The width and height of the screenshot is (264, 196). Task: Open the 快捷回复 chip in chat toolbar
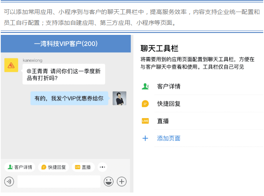53,167
